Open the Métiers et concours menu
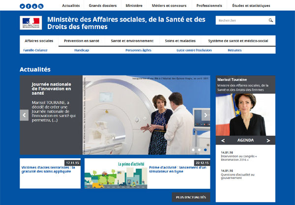The height and width of the screenshot is (205, 295). pyautogui.click(x=169, y=5)
